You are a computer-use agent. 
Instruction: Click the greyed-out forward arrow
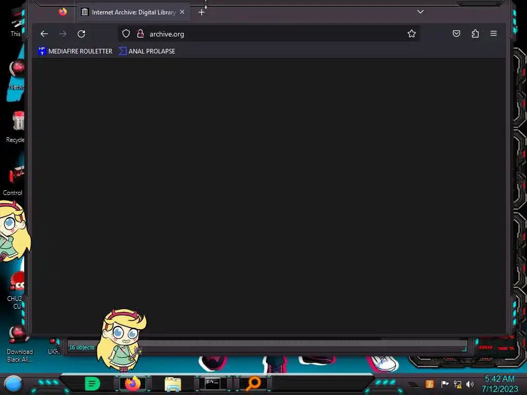click(62, 33)
